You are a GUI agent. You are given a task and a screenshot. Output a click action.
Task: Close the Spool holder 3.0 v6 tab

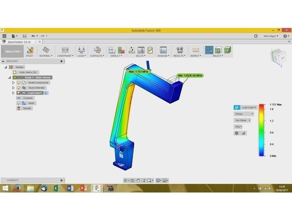click(x=40, y=42)
